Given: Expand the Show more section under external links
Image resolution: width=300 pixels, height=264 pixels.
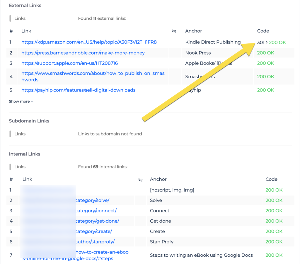Looking at the screenshot, I should point(19,101).
